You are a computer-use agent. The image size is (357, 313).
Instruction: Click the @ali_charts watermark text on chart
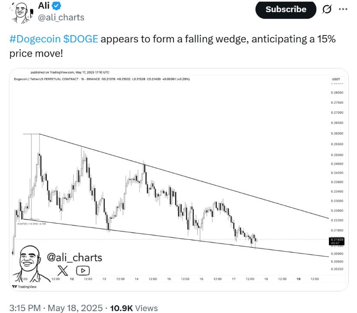[74, 258]
